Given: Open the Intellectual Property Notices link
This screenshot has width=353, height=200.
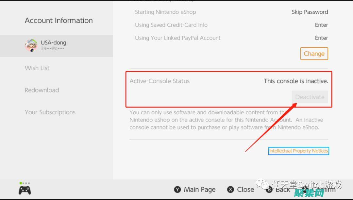Looking at the screenshot, I should [x=298, y=151].
